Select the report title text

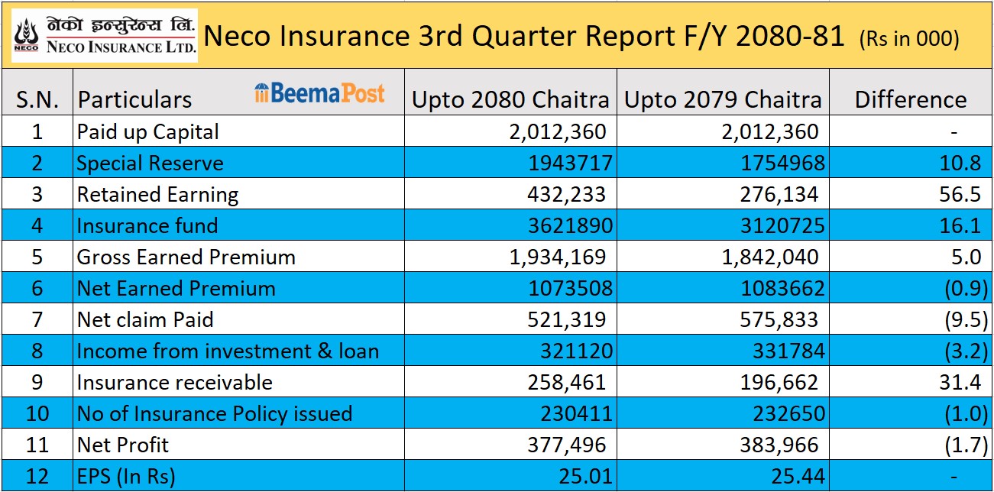pos(524,37)
